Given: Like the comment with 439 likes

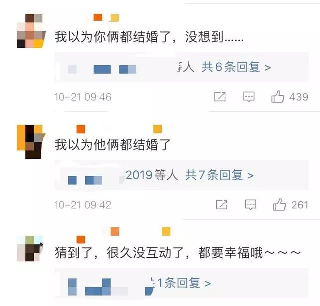Looking at the screenshot, I should (x=278, y=97).
